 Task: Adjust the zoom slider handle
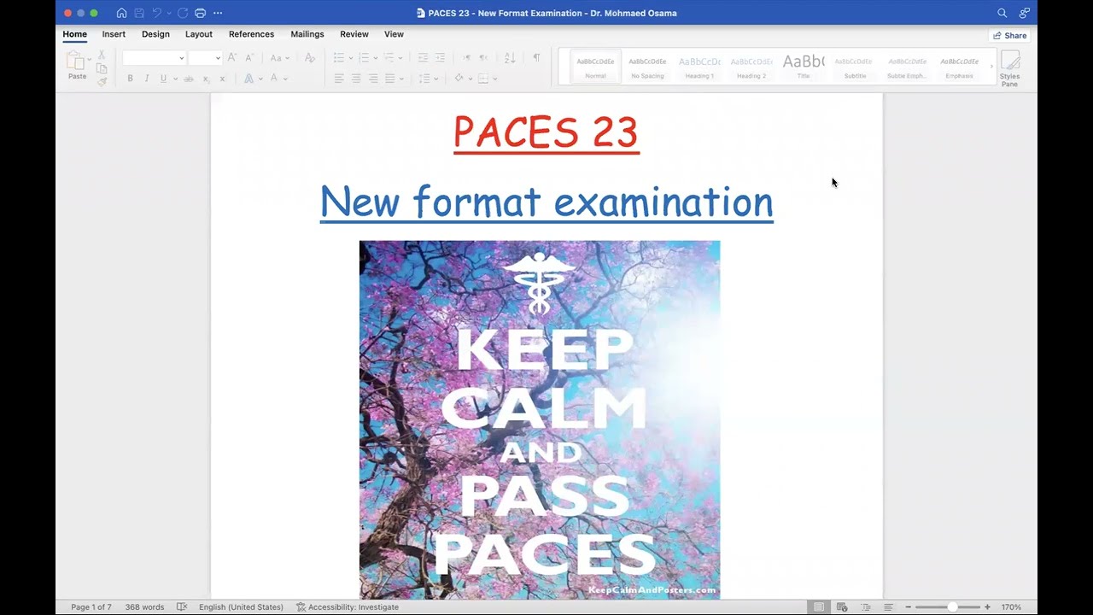pyautogui.click(x=952, y=607)
